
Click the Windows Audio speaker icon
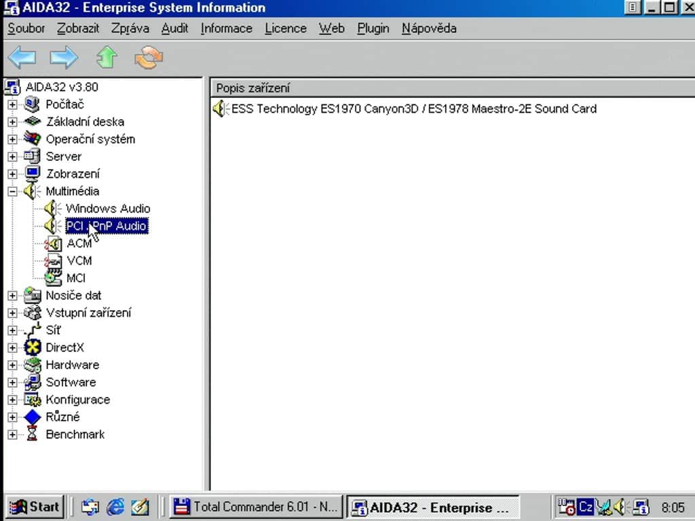53,208
